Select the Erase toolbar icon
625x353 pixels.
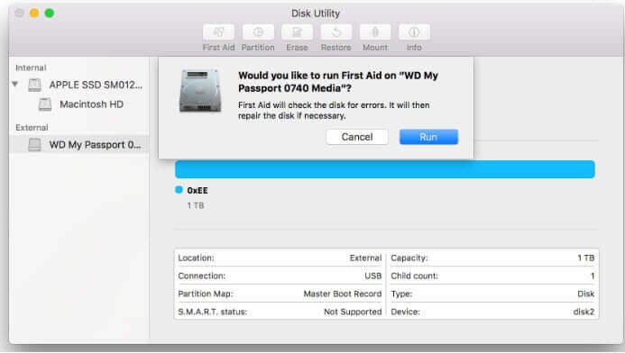(x=297, y=32)
